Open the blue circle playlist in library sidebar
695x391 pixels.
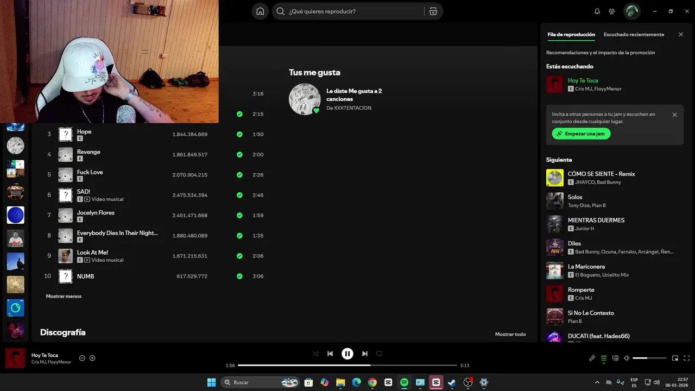pos(15,215)
